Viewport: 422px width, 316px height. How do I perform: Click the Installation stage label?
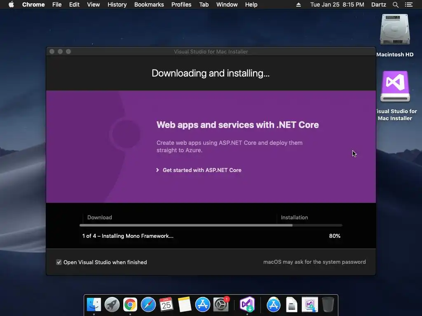pos(294,217)
